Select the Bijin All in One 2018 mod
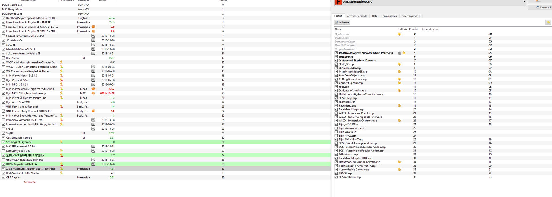Viewport: 552px width, 197px height. coord(165,102)
